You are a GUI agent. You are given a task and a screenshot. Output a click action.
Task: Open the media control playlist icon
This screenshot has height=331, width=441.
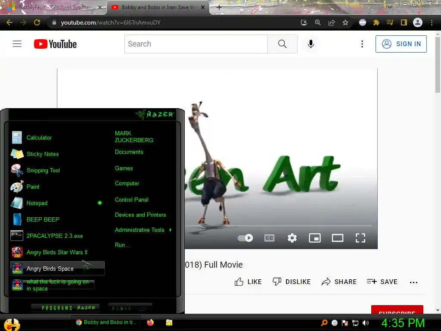390,22
